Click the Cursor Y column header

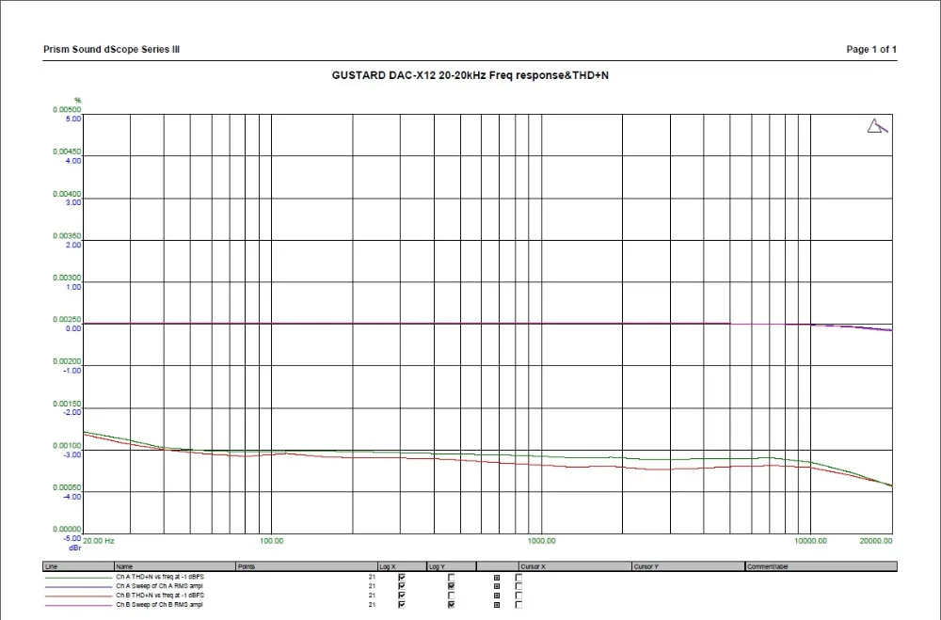click(x=689, y=566)
